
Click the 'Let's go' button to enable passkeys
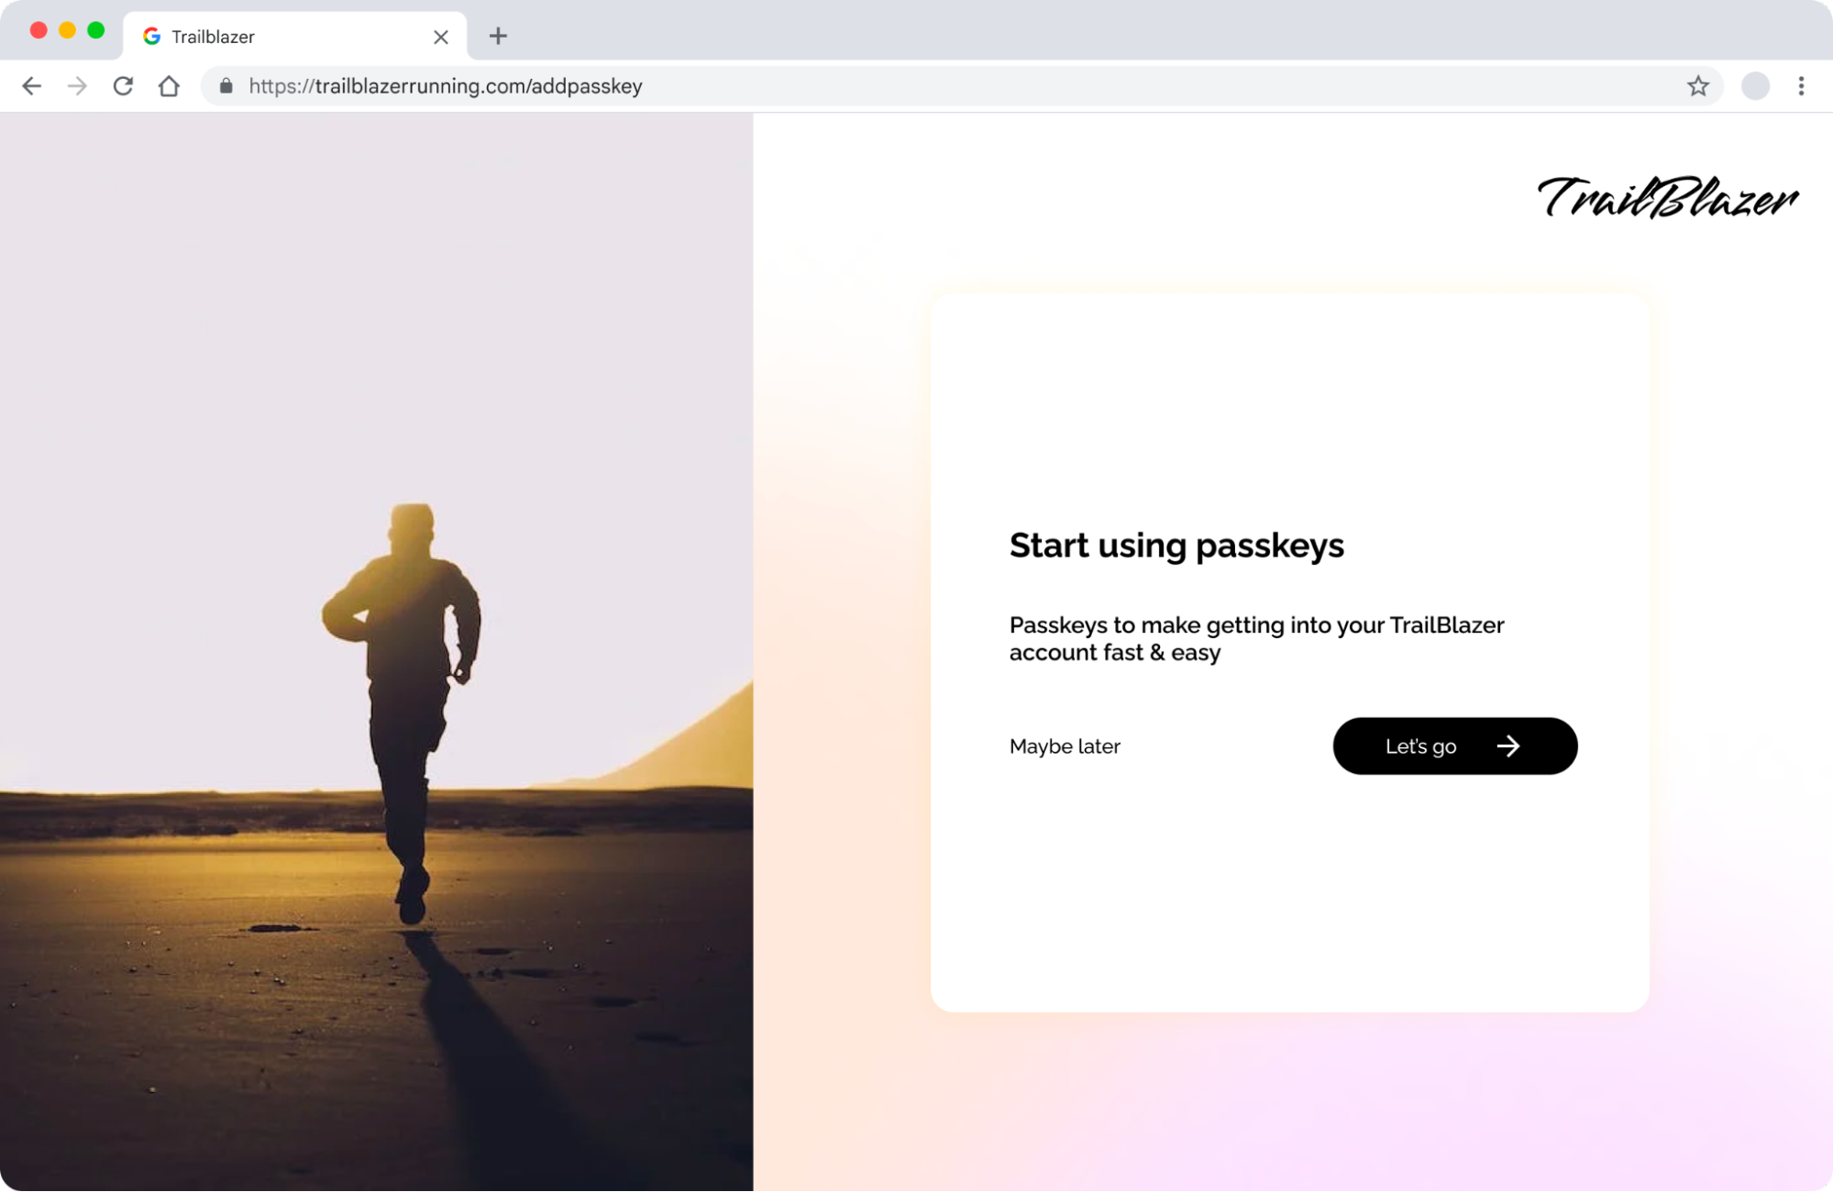pos(1455,745)
